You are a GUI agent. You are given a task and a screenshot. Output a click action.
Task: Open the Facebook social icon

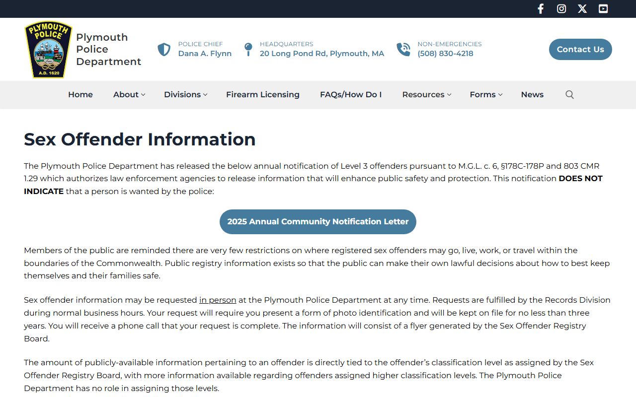[541, 9]
